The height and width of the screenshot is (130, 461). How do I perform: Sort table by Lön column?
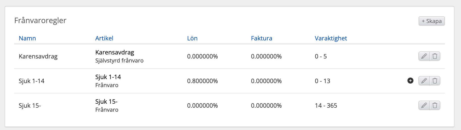click(x=192, y=38)
